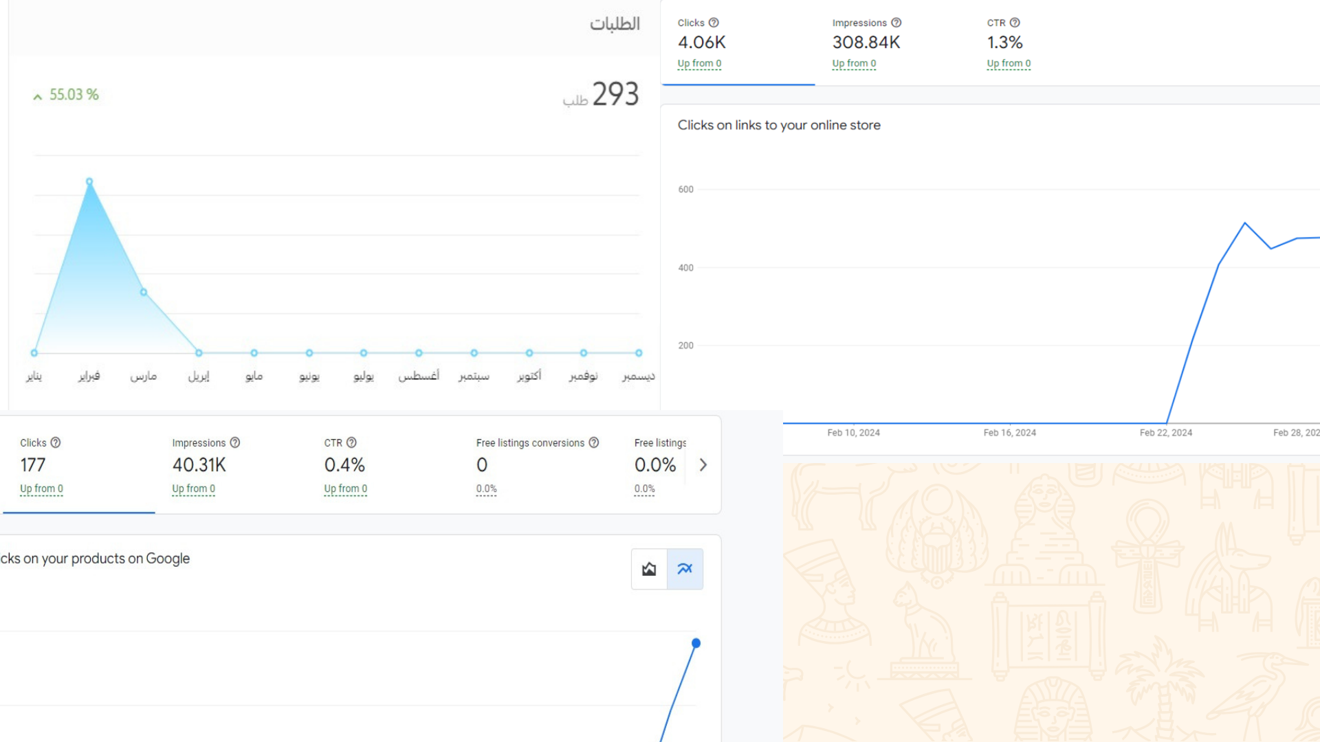Image resolution: width=1320 pixels, height=742 pixels.
Task: Switch to area chart view icon
Action: 649,569
